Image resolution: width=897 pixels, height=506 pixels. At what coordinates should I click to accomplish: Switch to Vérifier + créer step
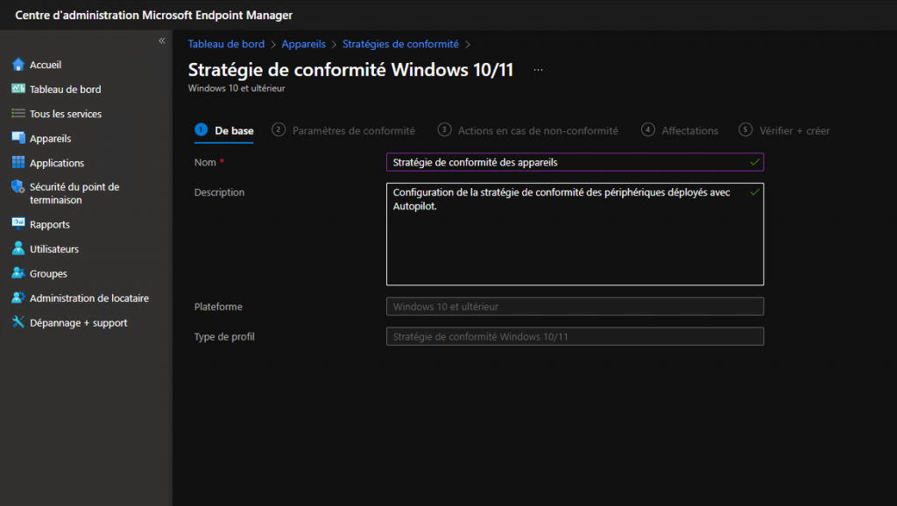point(784,130)
